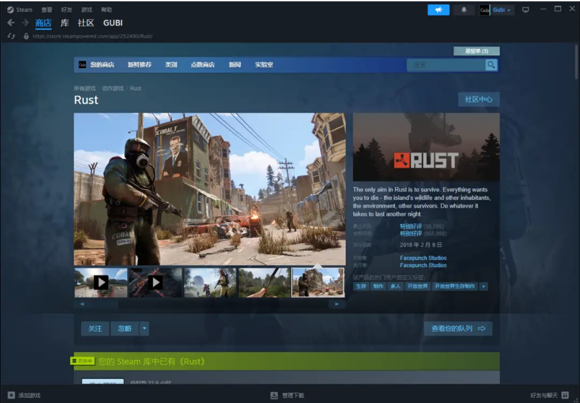Select the 生存 tag
Image resolution: width=580 pixels, height=403 pixels.
click(x=361, y=286)
